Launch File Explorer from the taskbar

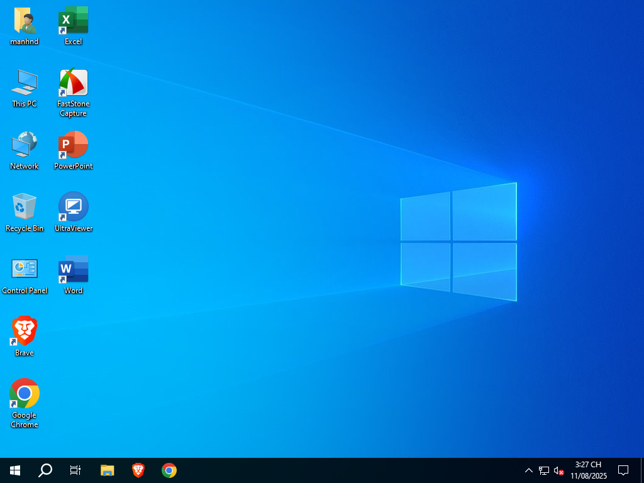tap(107, 470)
